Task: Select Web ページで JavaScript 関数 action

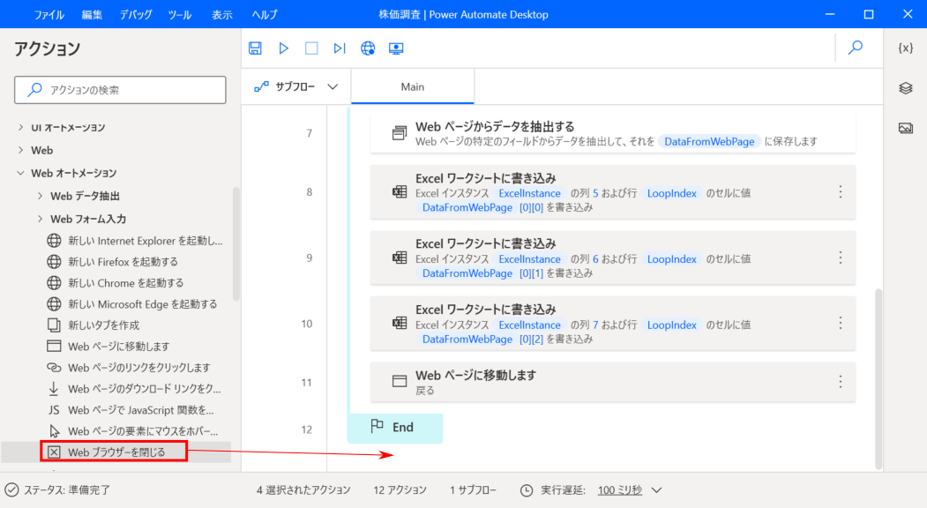Action: [x=131, y=410]
